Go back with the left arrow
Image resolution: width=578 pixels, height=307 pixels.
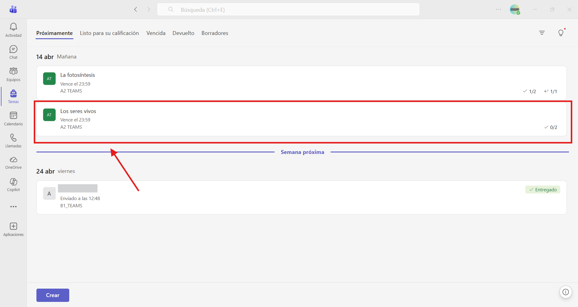point(136,10)
